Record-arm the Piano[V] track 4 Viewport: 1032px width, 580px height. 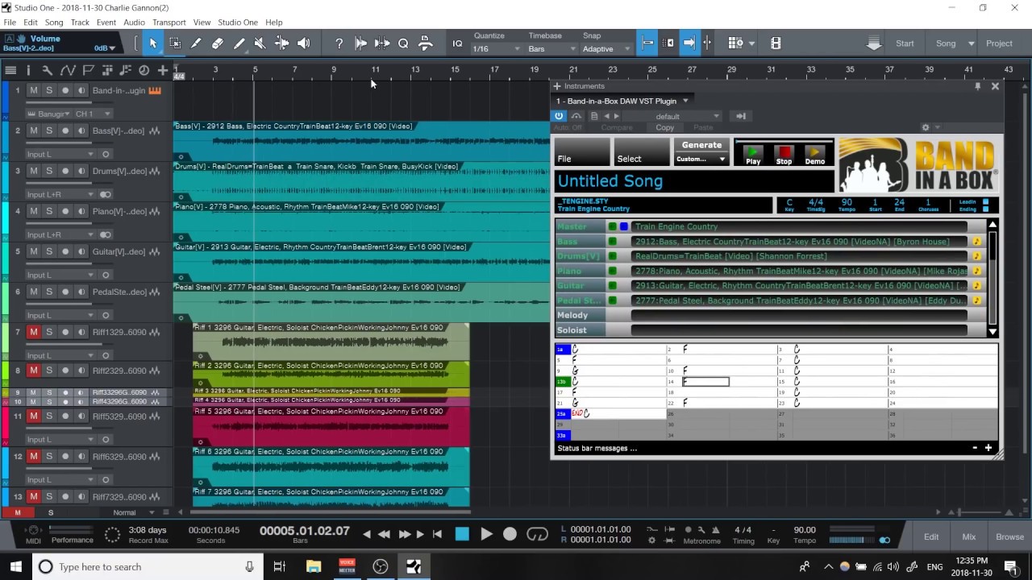(x=65, y=211)
